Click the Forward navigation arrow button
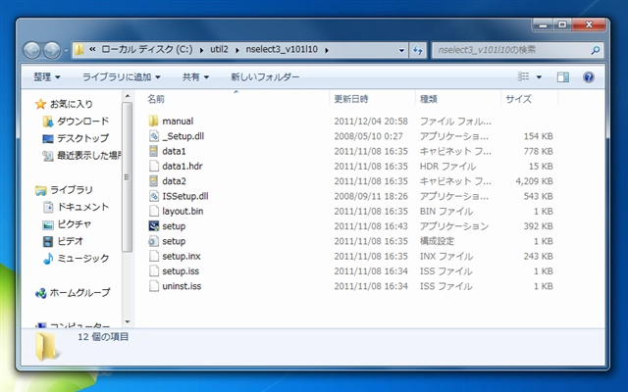Viewport: 628px width, 392px height. click(52, 50)
